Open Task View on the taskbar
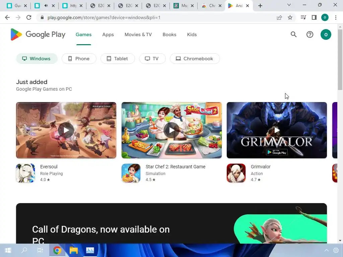 40,250
